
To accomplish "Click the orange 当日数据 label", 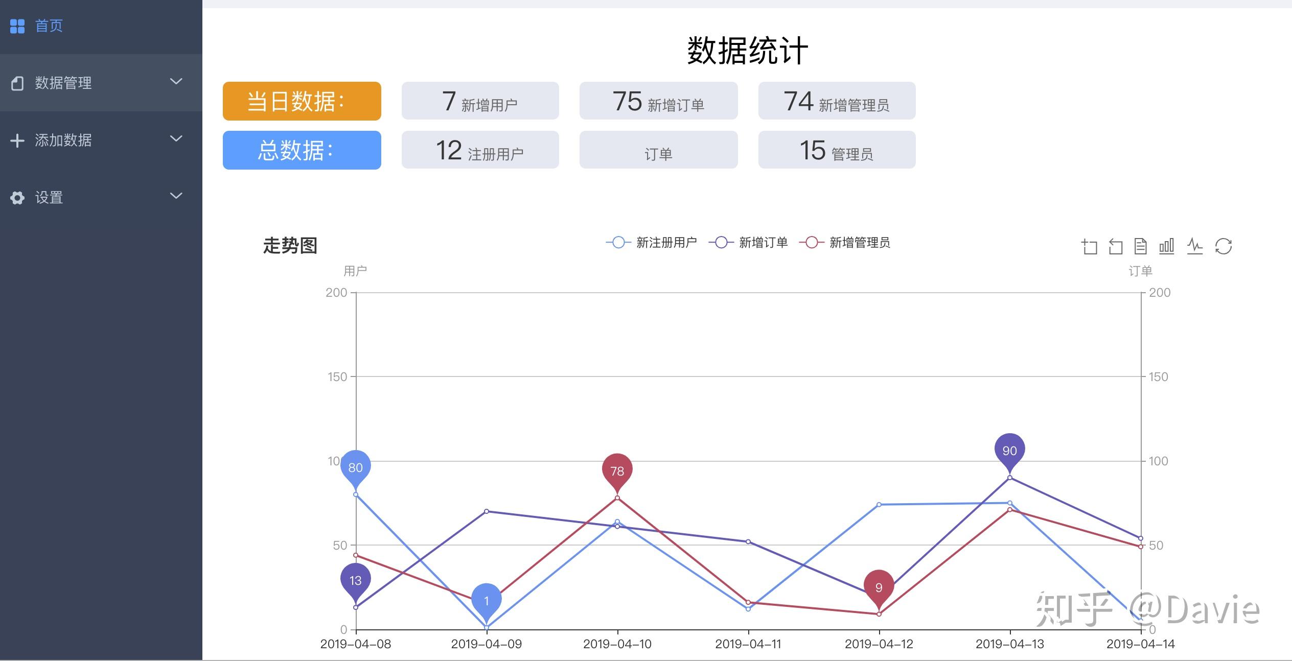I will (302, 101).
